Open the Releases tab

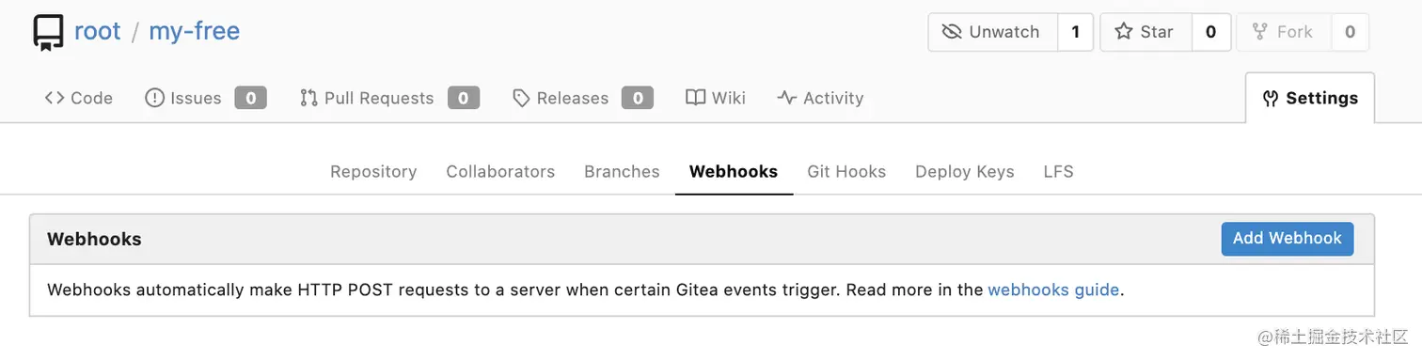(x=582, y=98)
